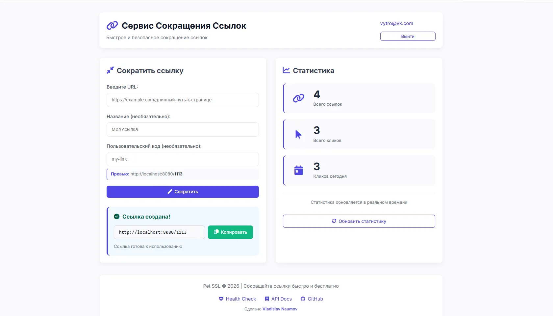Click the shrink arrows icon beside 'Сократить ссылку'
The image size is (553, 316).
point(110,70)
